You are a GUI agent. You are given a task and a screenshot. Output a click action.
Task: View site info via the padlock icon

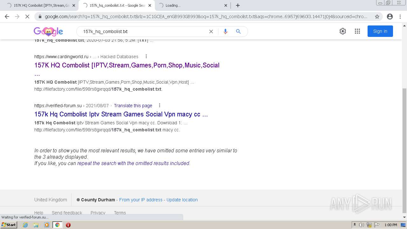(x=40, y=17)
